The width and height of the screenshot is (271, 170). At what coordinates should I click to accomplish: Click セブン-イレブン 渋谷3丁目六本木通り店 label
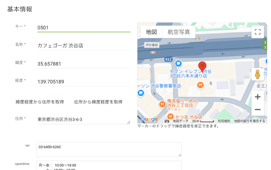click(190, 74)
